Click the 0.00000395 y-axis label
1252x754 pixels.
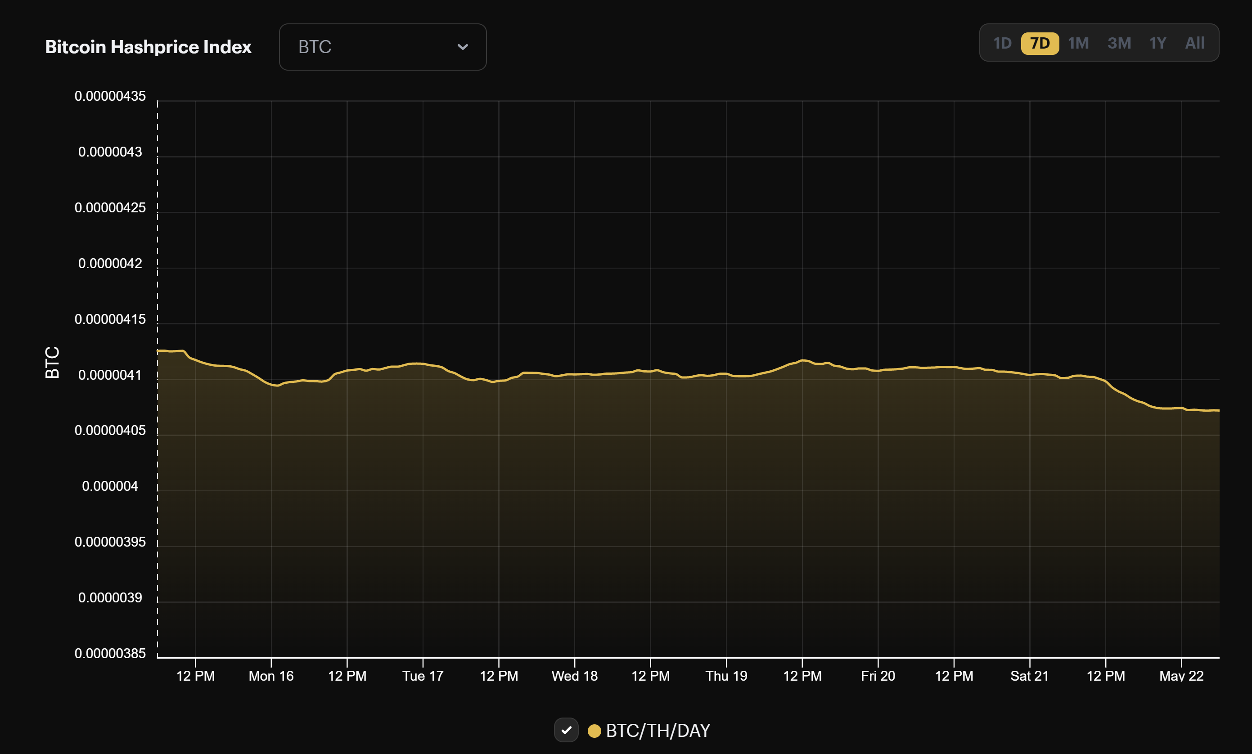click(x=110, y=542)
